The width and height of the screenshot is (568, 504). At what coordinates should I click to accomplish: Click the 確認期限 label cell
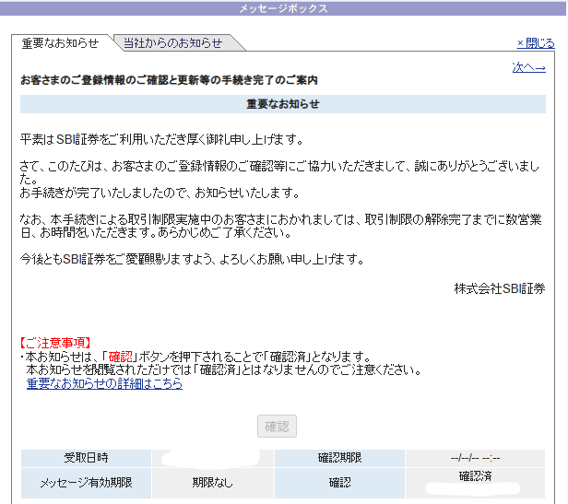(340, 458)
